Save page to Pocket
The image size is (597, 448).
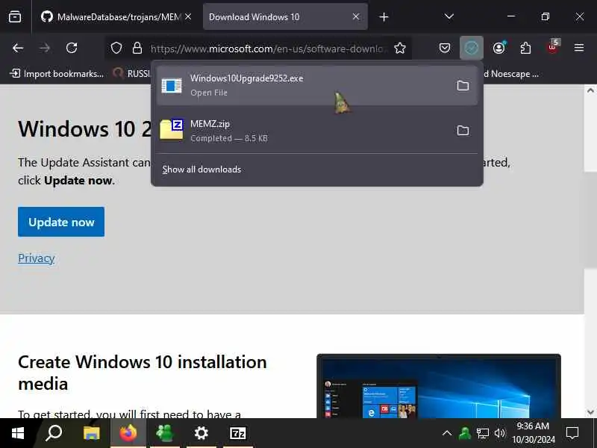pos(445,48)
